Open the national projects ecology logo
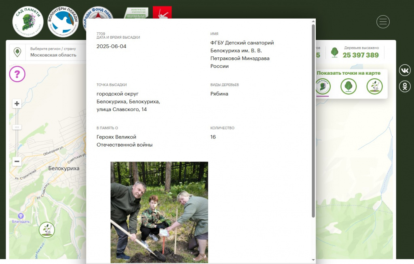The image size is (414, 264). coord(136,13)
